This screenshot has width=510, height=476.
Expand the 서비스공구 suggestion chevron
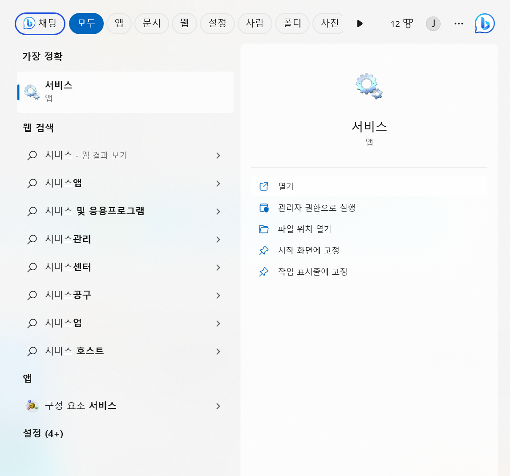point(218,296)
